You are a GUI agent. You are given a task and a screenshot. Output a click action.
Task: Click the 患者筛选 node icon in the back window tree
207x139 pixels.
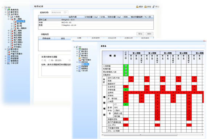(9, 10)
